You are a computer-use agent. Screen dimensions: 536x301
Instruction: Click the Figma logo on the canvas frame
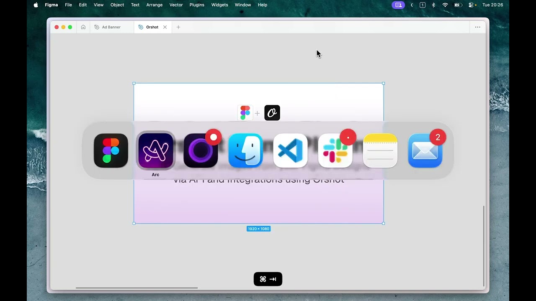245,113
